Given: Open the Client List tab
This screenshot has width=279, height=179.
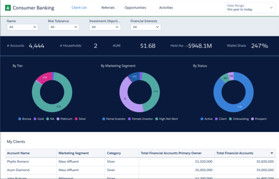Looking at the screenshot, I should click(x=79, y=7).
